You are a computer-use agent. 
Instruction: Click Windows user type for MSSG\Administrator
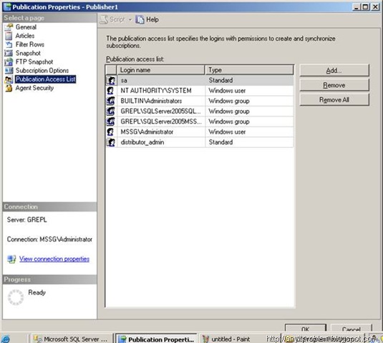249,132
